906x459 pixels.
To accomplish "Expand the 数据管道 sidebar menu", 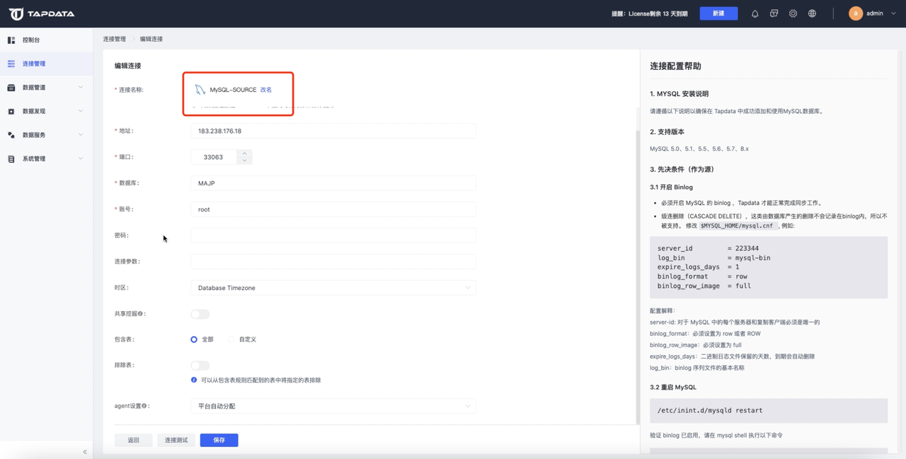I will 46,88.
